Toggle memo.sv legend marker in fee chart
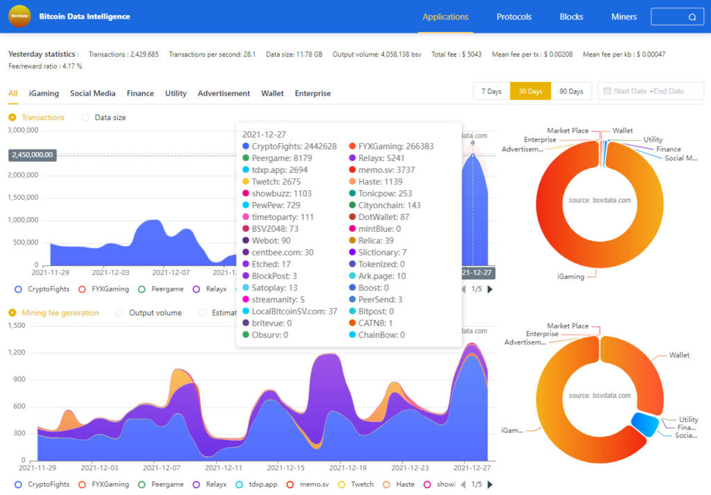711x495 pixels. tap(290, 485)
